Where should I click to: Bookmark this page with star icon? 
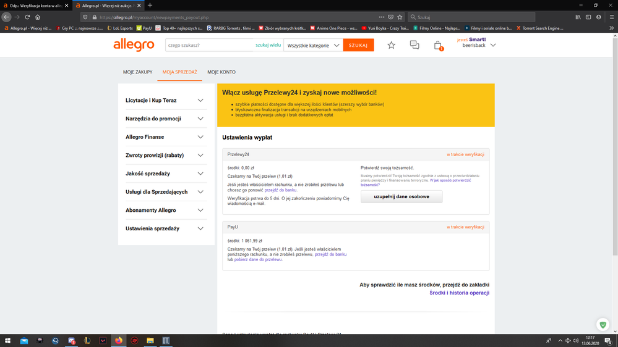400,17
